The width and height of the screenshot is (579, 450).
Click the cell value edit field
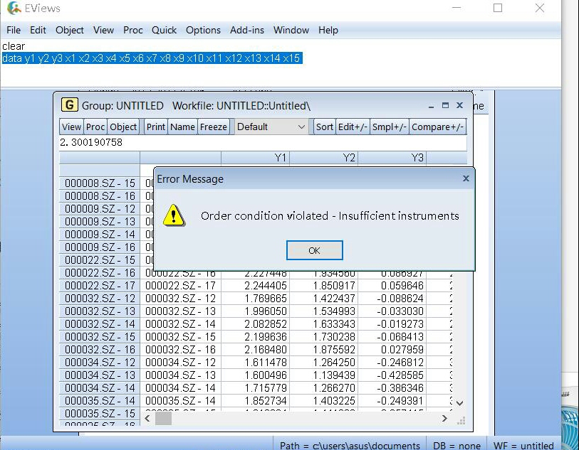point(264,142)
